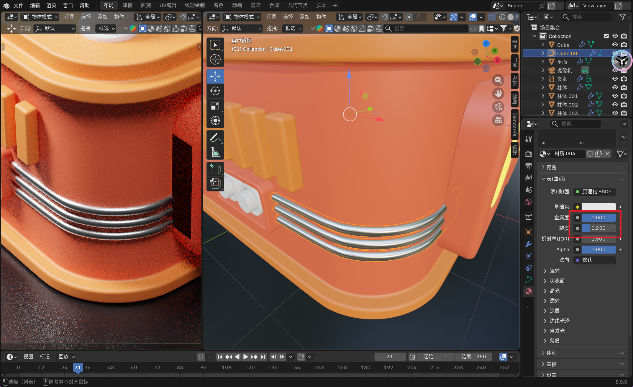Expand the 体积 panel
Image resolution: width=633 pixels, height=387 pixels.
tap(551, 353)
